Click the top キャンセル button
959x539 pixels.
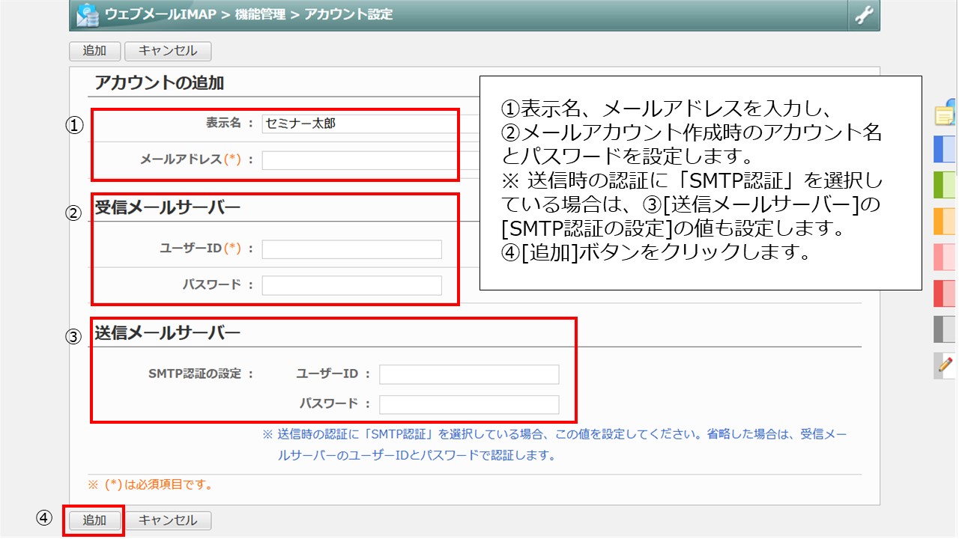pyautogui.click(x=169, y=51)
